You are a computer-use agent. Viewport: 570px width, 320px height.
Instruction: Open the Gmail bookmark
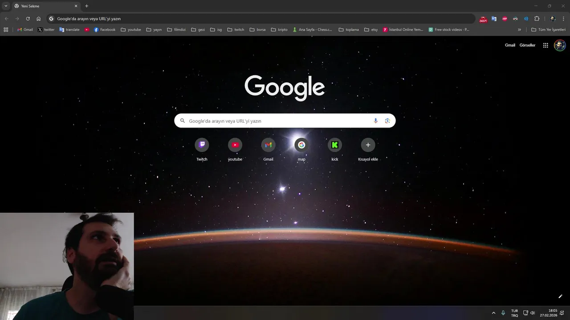pyautogui.click(x=25, y=30)
